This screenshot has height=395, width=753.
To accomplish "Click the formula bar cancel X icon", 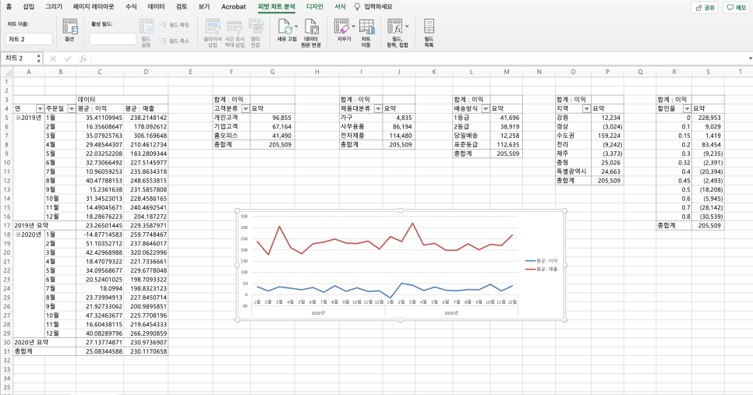I will 53,58.
